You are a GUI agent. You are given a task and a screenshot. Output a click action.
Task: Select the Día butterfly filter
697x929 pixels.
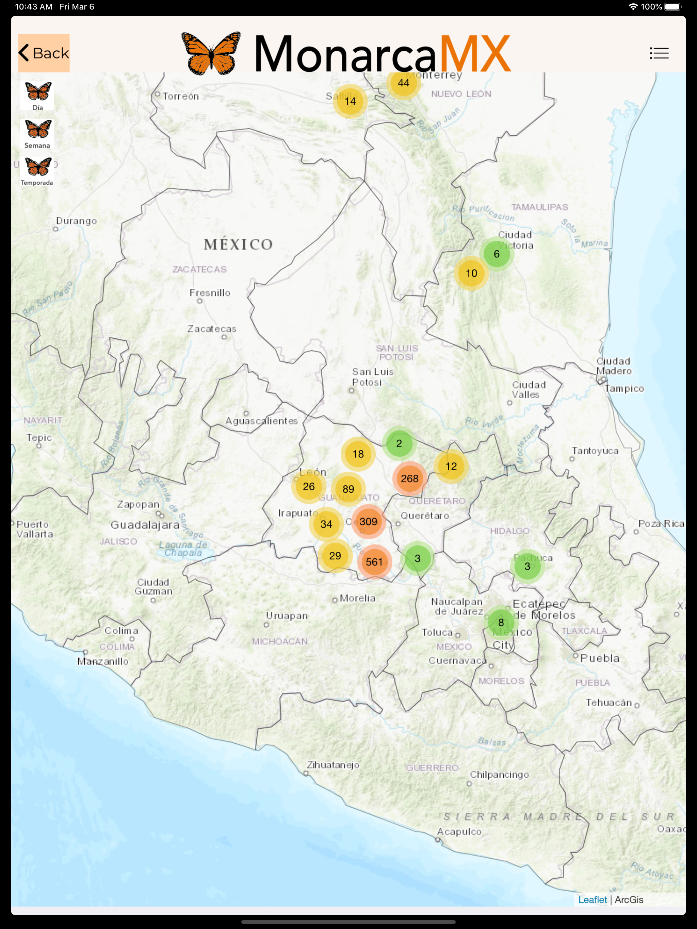[37, 96]
